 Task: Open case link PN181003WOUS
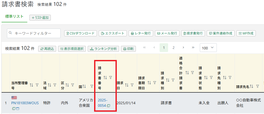pos(25,103)
